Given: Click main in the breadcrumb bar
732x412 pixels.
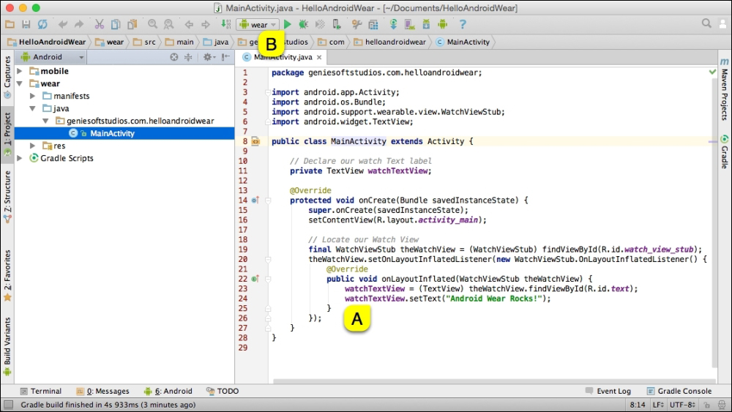Looking at the screenshot, I should 179,42.
